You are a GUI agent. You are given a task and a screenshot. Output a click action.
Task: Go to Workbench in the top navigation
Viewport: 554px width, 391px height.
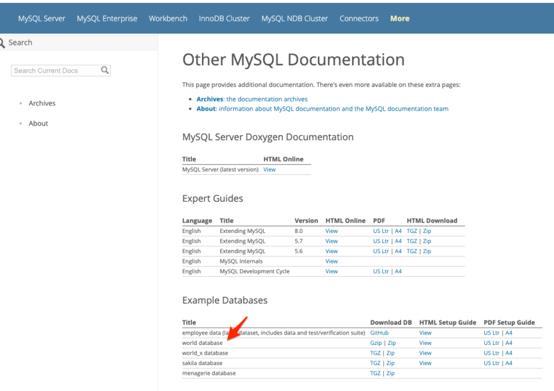168,18
